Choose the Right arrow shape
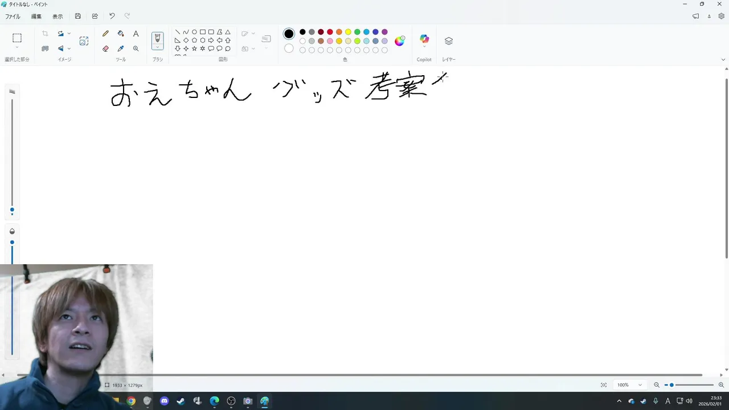 pyautogui.click(x=211, y=40)
